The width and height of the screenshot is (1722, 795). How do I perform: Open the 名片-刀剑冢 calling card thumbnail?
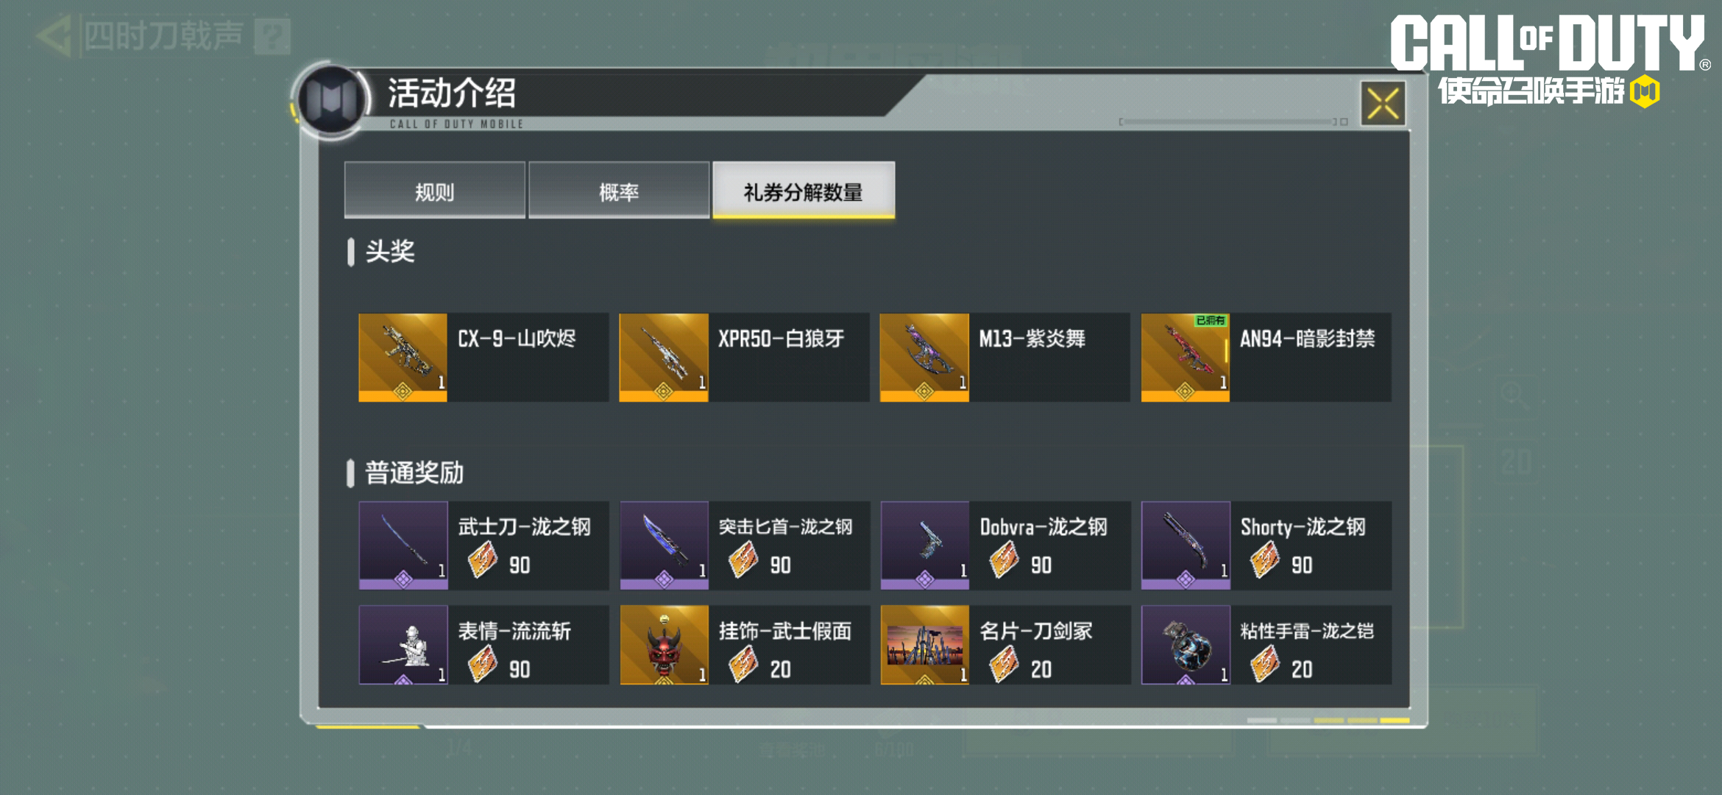(925, 645)
